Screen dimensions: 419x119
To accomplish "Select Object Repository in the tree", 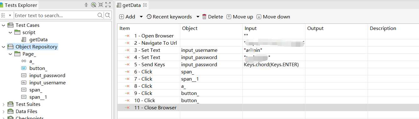I will pyautogui.click(x=36, y=47).
